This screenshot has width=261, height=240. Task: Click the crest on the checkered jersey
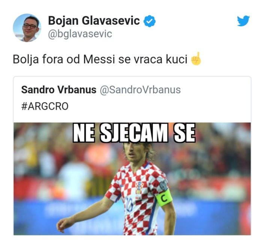pos(139,187)
